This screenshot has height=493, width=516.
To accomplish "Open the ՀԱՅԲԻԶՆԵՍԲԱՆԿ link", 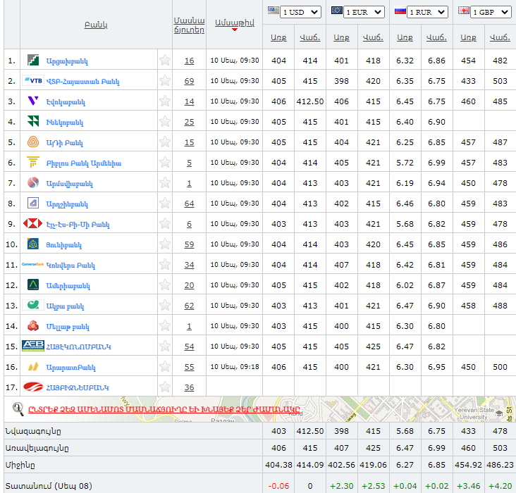I will [x=78, y=388].
